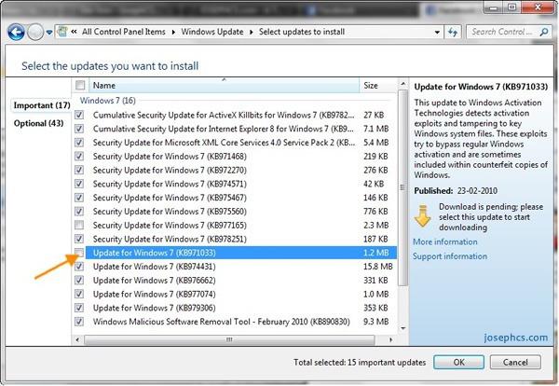Click Select updates to install breadcrumb

[302, 32]
